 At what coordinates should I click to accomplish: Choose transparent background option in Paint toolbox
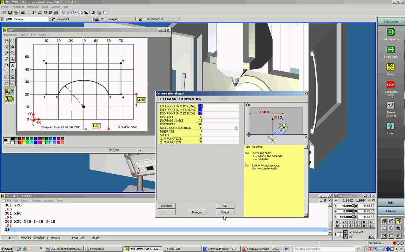click(x=9, y=99)
